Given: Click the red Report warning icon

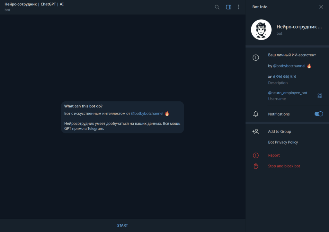Looking at the screenshot, I should [256, 155].
